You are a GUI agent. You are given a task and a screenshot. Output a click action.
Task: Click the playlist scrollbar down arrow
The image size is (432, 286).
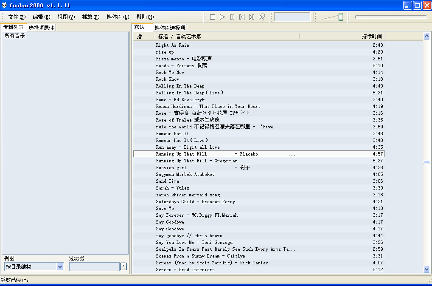tap(427, 269)
